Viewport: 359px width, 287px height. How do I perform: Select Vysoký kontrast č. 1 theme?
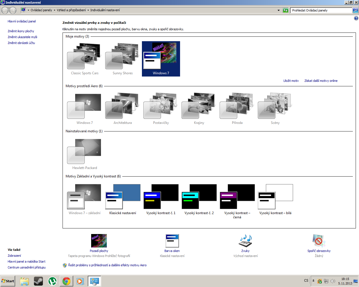point(161,199)
